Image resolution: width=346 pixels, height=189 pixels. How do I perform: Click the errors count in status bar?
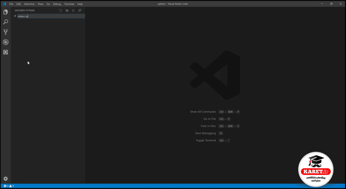click(x=6, y=186)
